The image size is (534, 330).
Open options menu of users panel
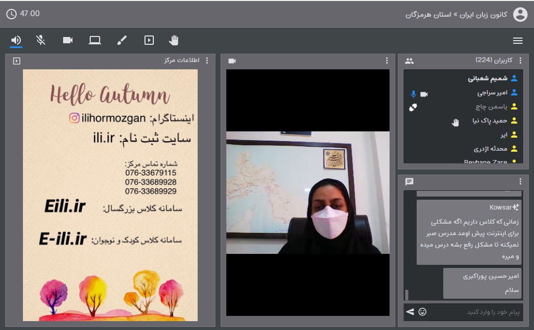click(519, 60)
